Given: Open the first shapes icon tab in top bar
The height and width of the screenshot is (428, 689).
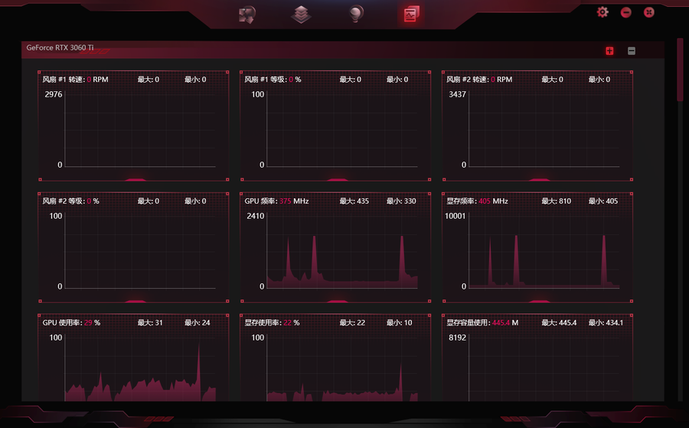Looking at the screenshot, I should click(x=247, y=14).
